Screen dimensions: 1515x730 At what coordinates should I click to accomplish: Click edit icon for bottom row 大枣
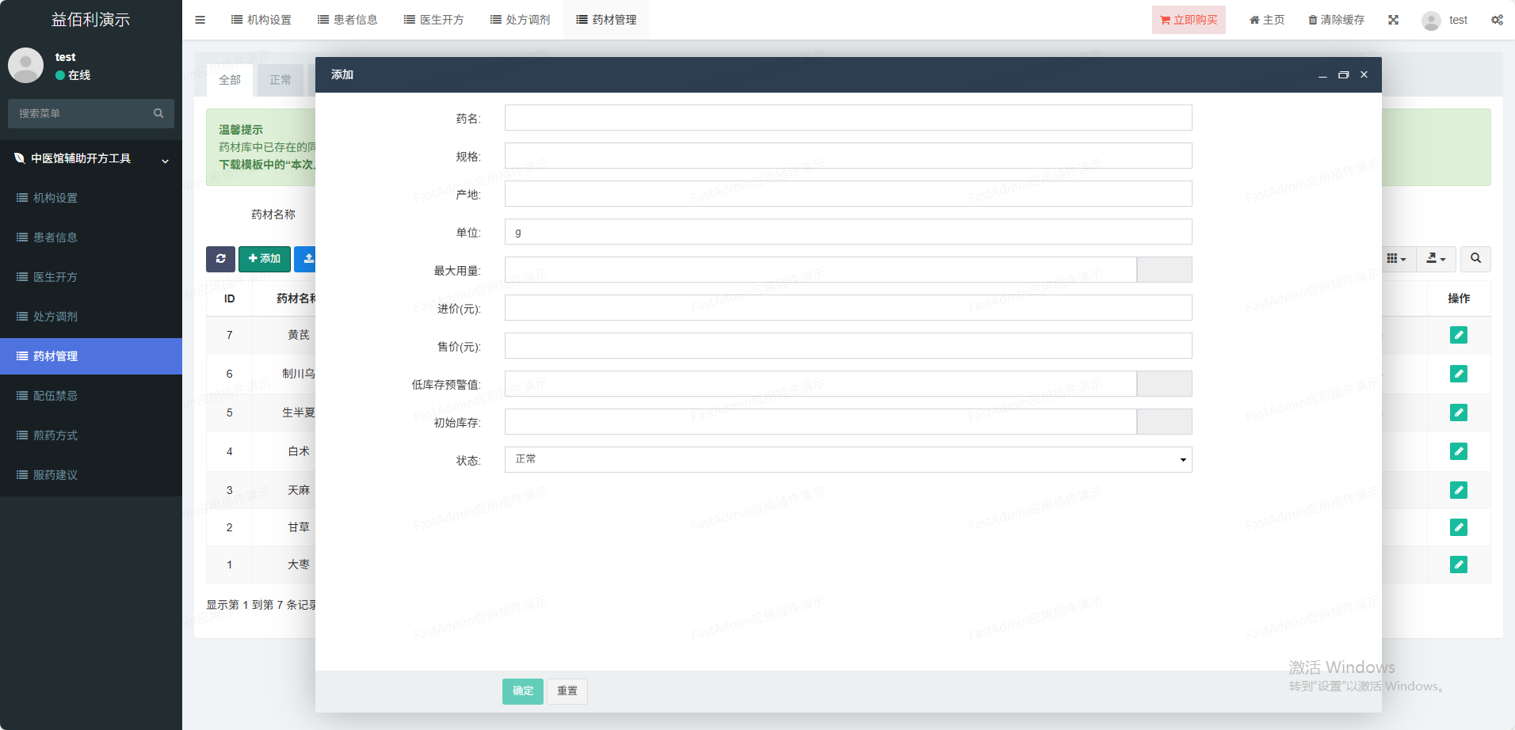click(1458, 565)
